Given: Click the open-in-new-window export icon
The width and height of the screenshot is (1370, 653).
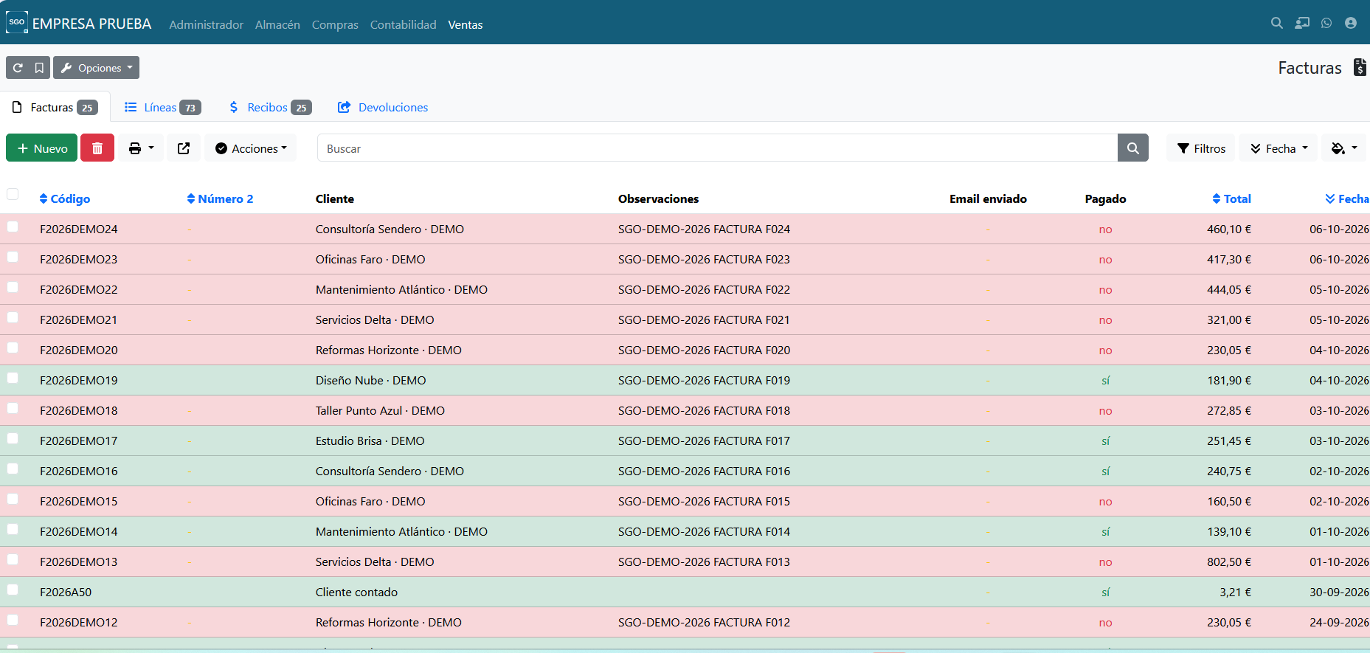Looking at the screenshot, I should (x=184, y=148).
